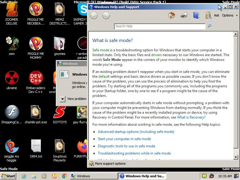Follow the What is Recovery? link
The height and width of the screenshot is (180, 240).
tap(191, 117)
